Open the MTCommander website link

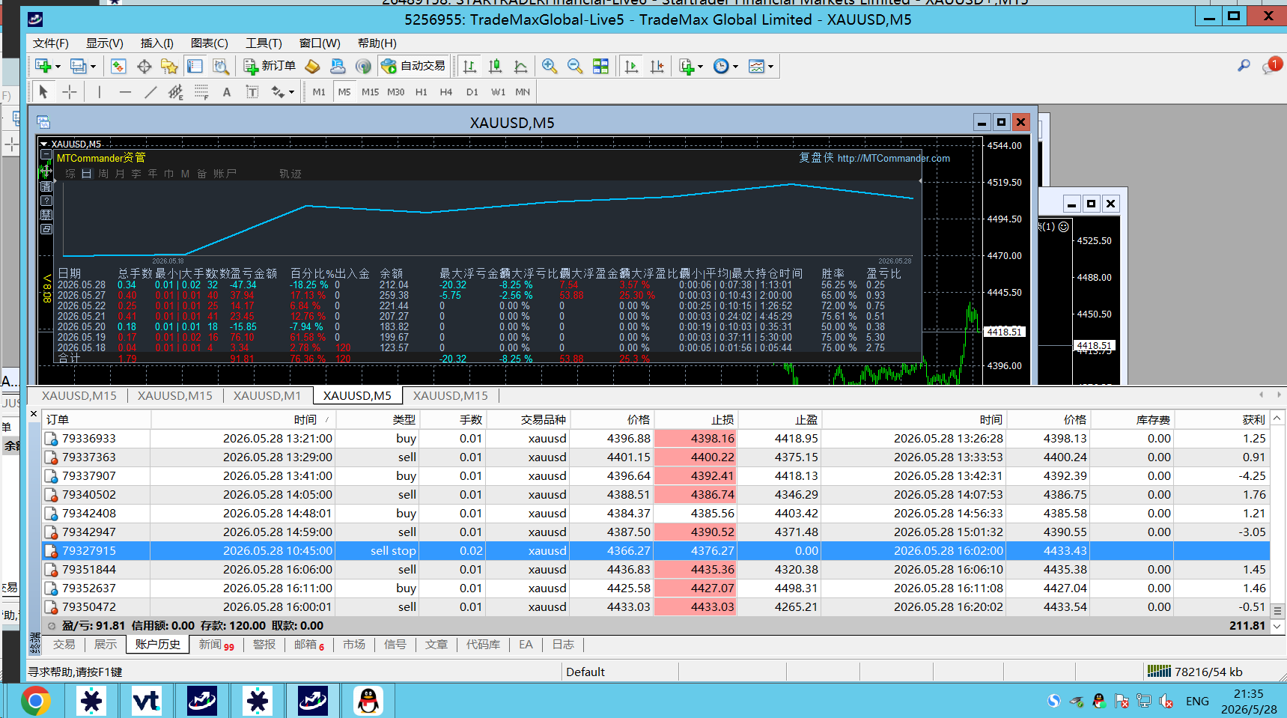[x=894, y=158]
